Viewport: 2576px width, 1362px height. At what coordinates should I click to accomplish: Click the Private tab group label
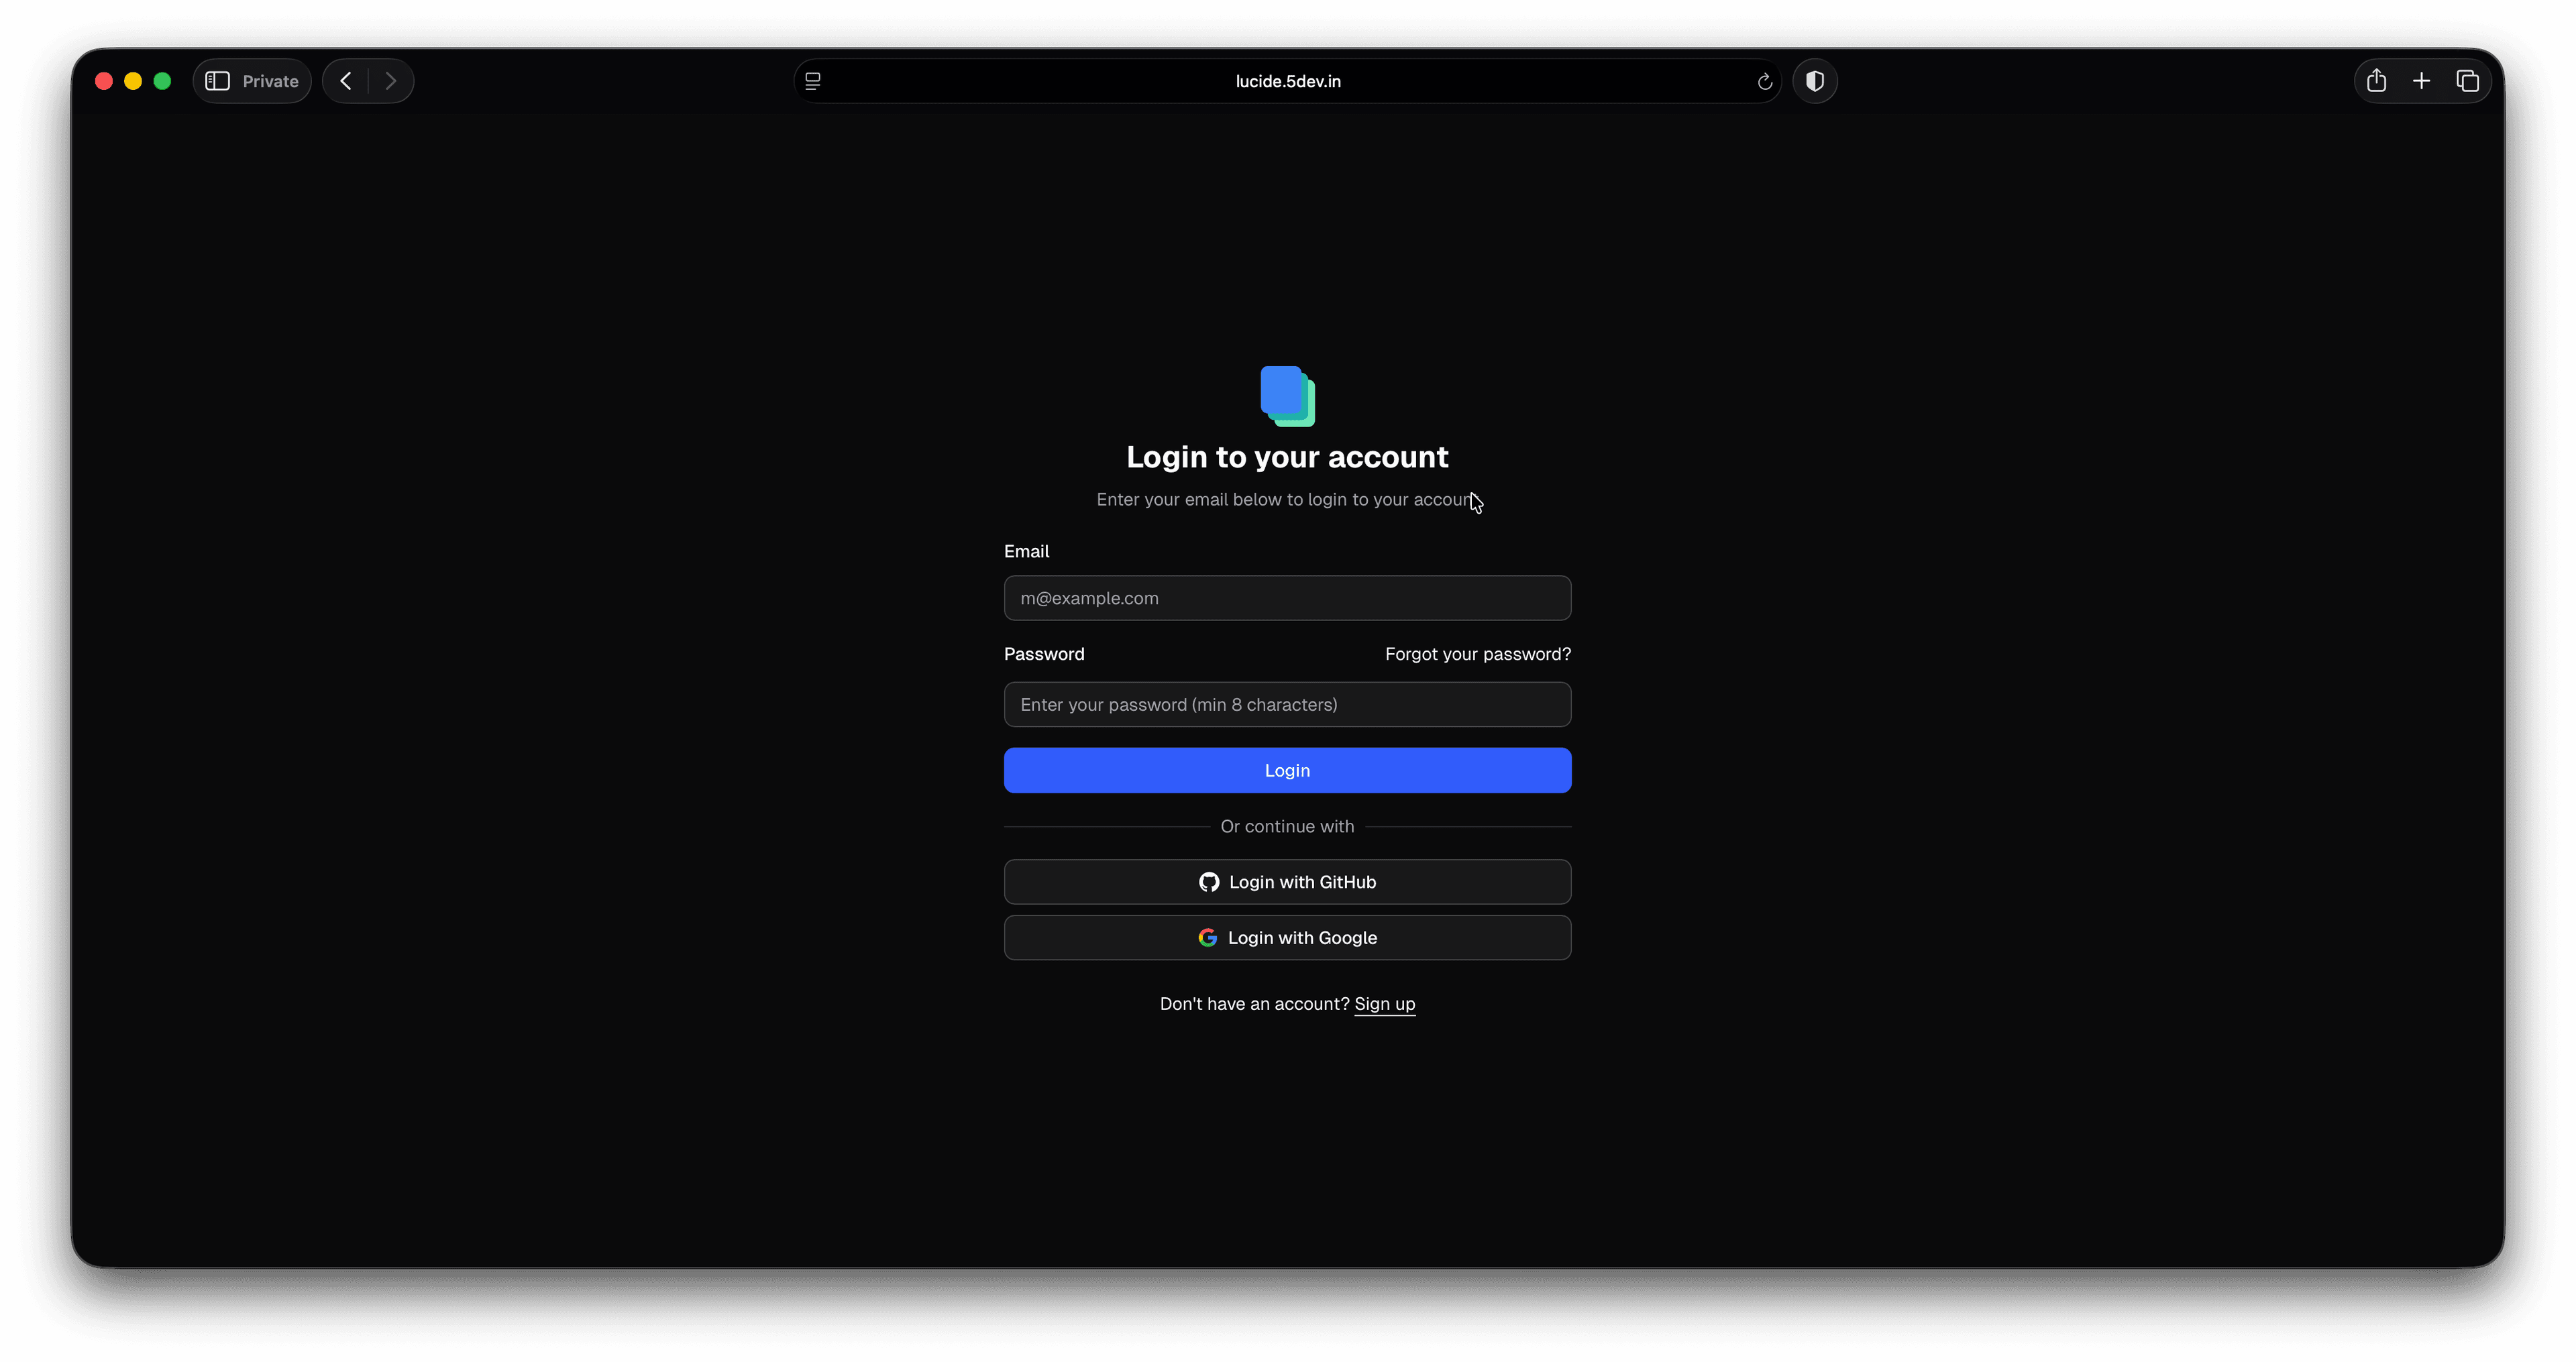pyautogui.click(x=270, y=81)
